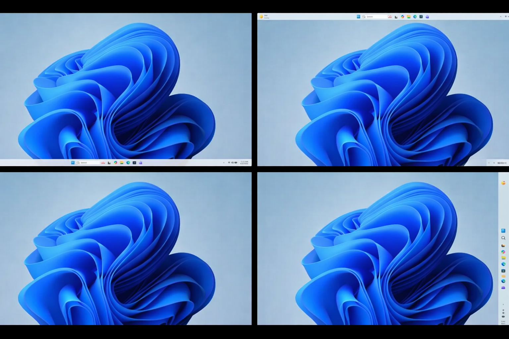Open Task View in the bottom taskbar
The width and height of the screenshot is (509, 339).
(x=109, y=163)
